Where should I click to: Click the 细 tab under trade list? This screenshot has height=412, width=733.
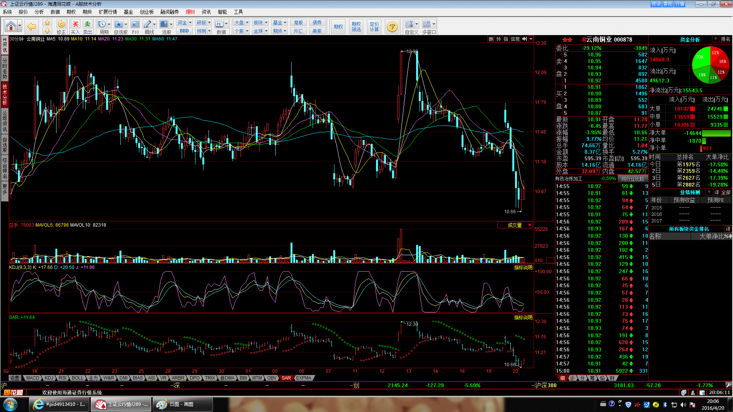pyautogui.click(x=562, y=378)
